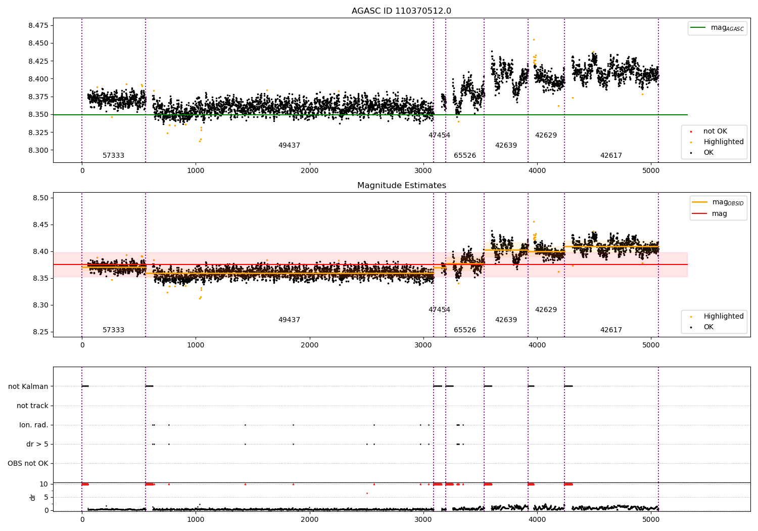Click x-axis tick 5000 in the top plot
758x531 pixels.
click(651, 171)
